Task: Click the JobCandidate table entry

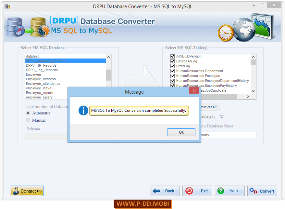Action: click(214, 90)
